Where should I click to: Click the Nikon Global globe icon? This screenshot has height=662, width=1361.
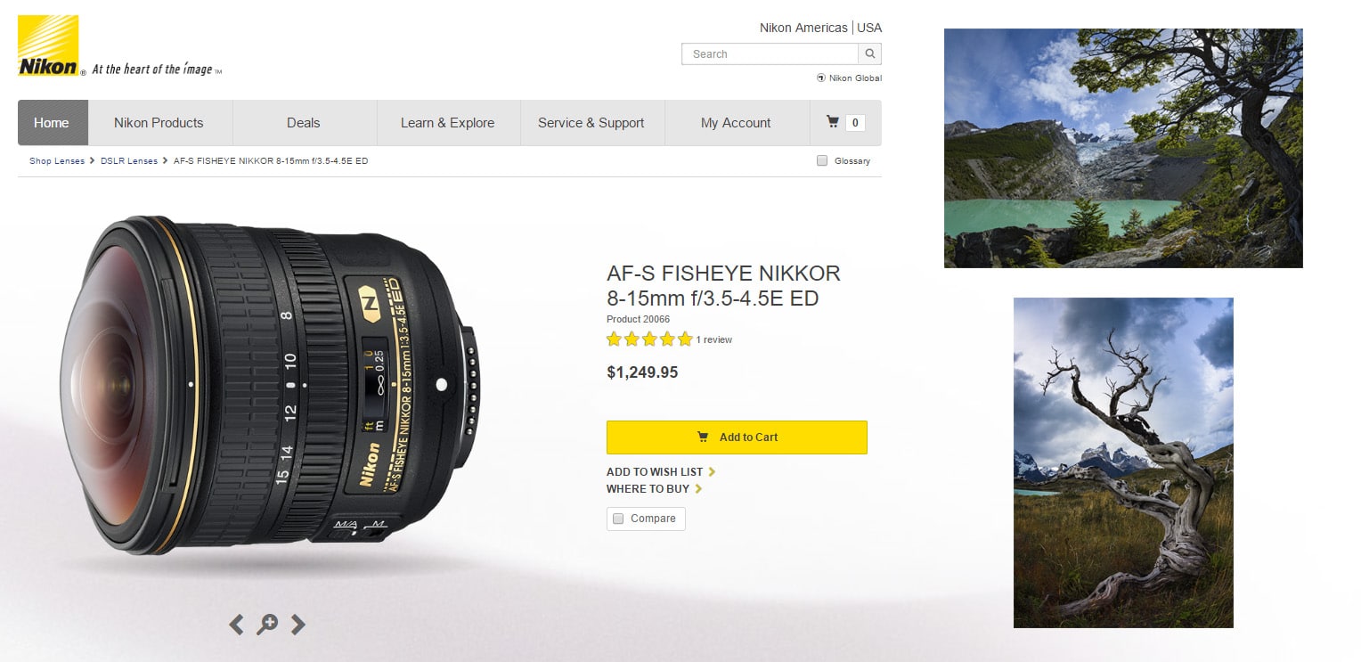pyautogui.click(x=821, y=78)
